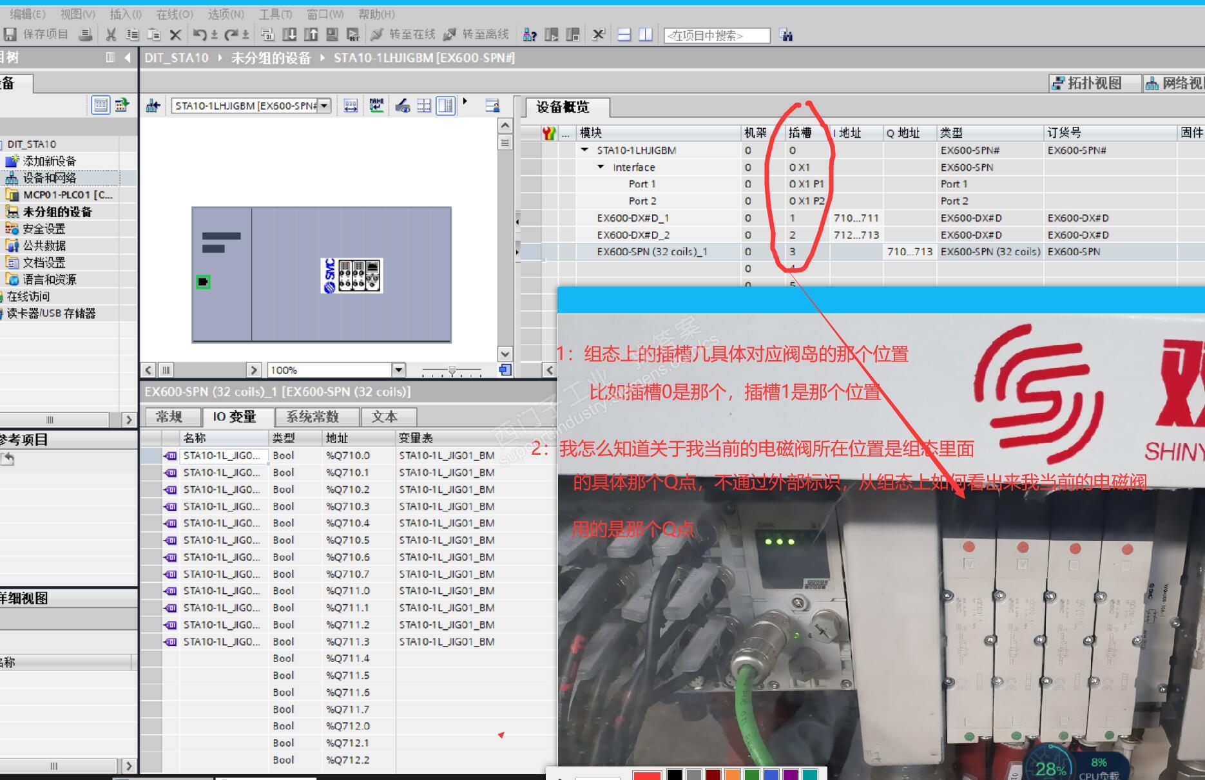Select 未分组的设备 in project tree
Image resolution: width=1205 pixels, height=780 pixels.
click(57, 212)
